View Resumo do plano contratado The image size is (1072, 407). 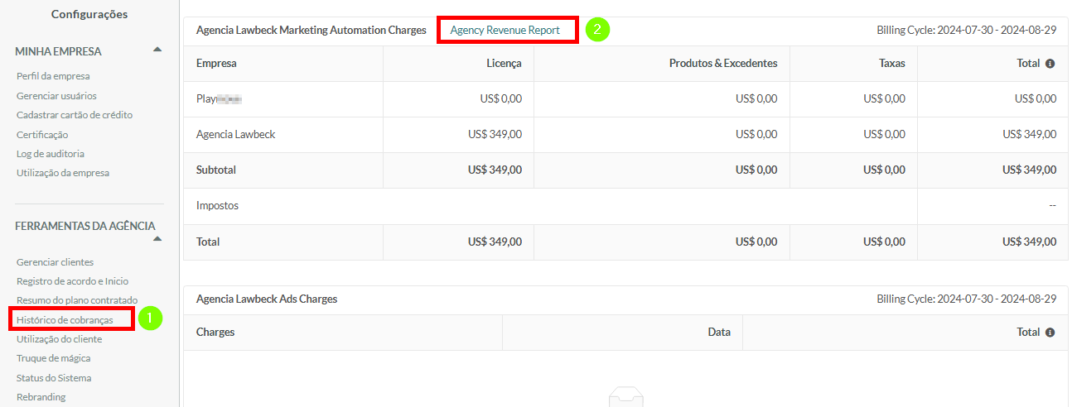tap(77, 300)
